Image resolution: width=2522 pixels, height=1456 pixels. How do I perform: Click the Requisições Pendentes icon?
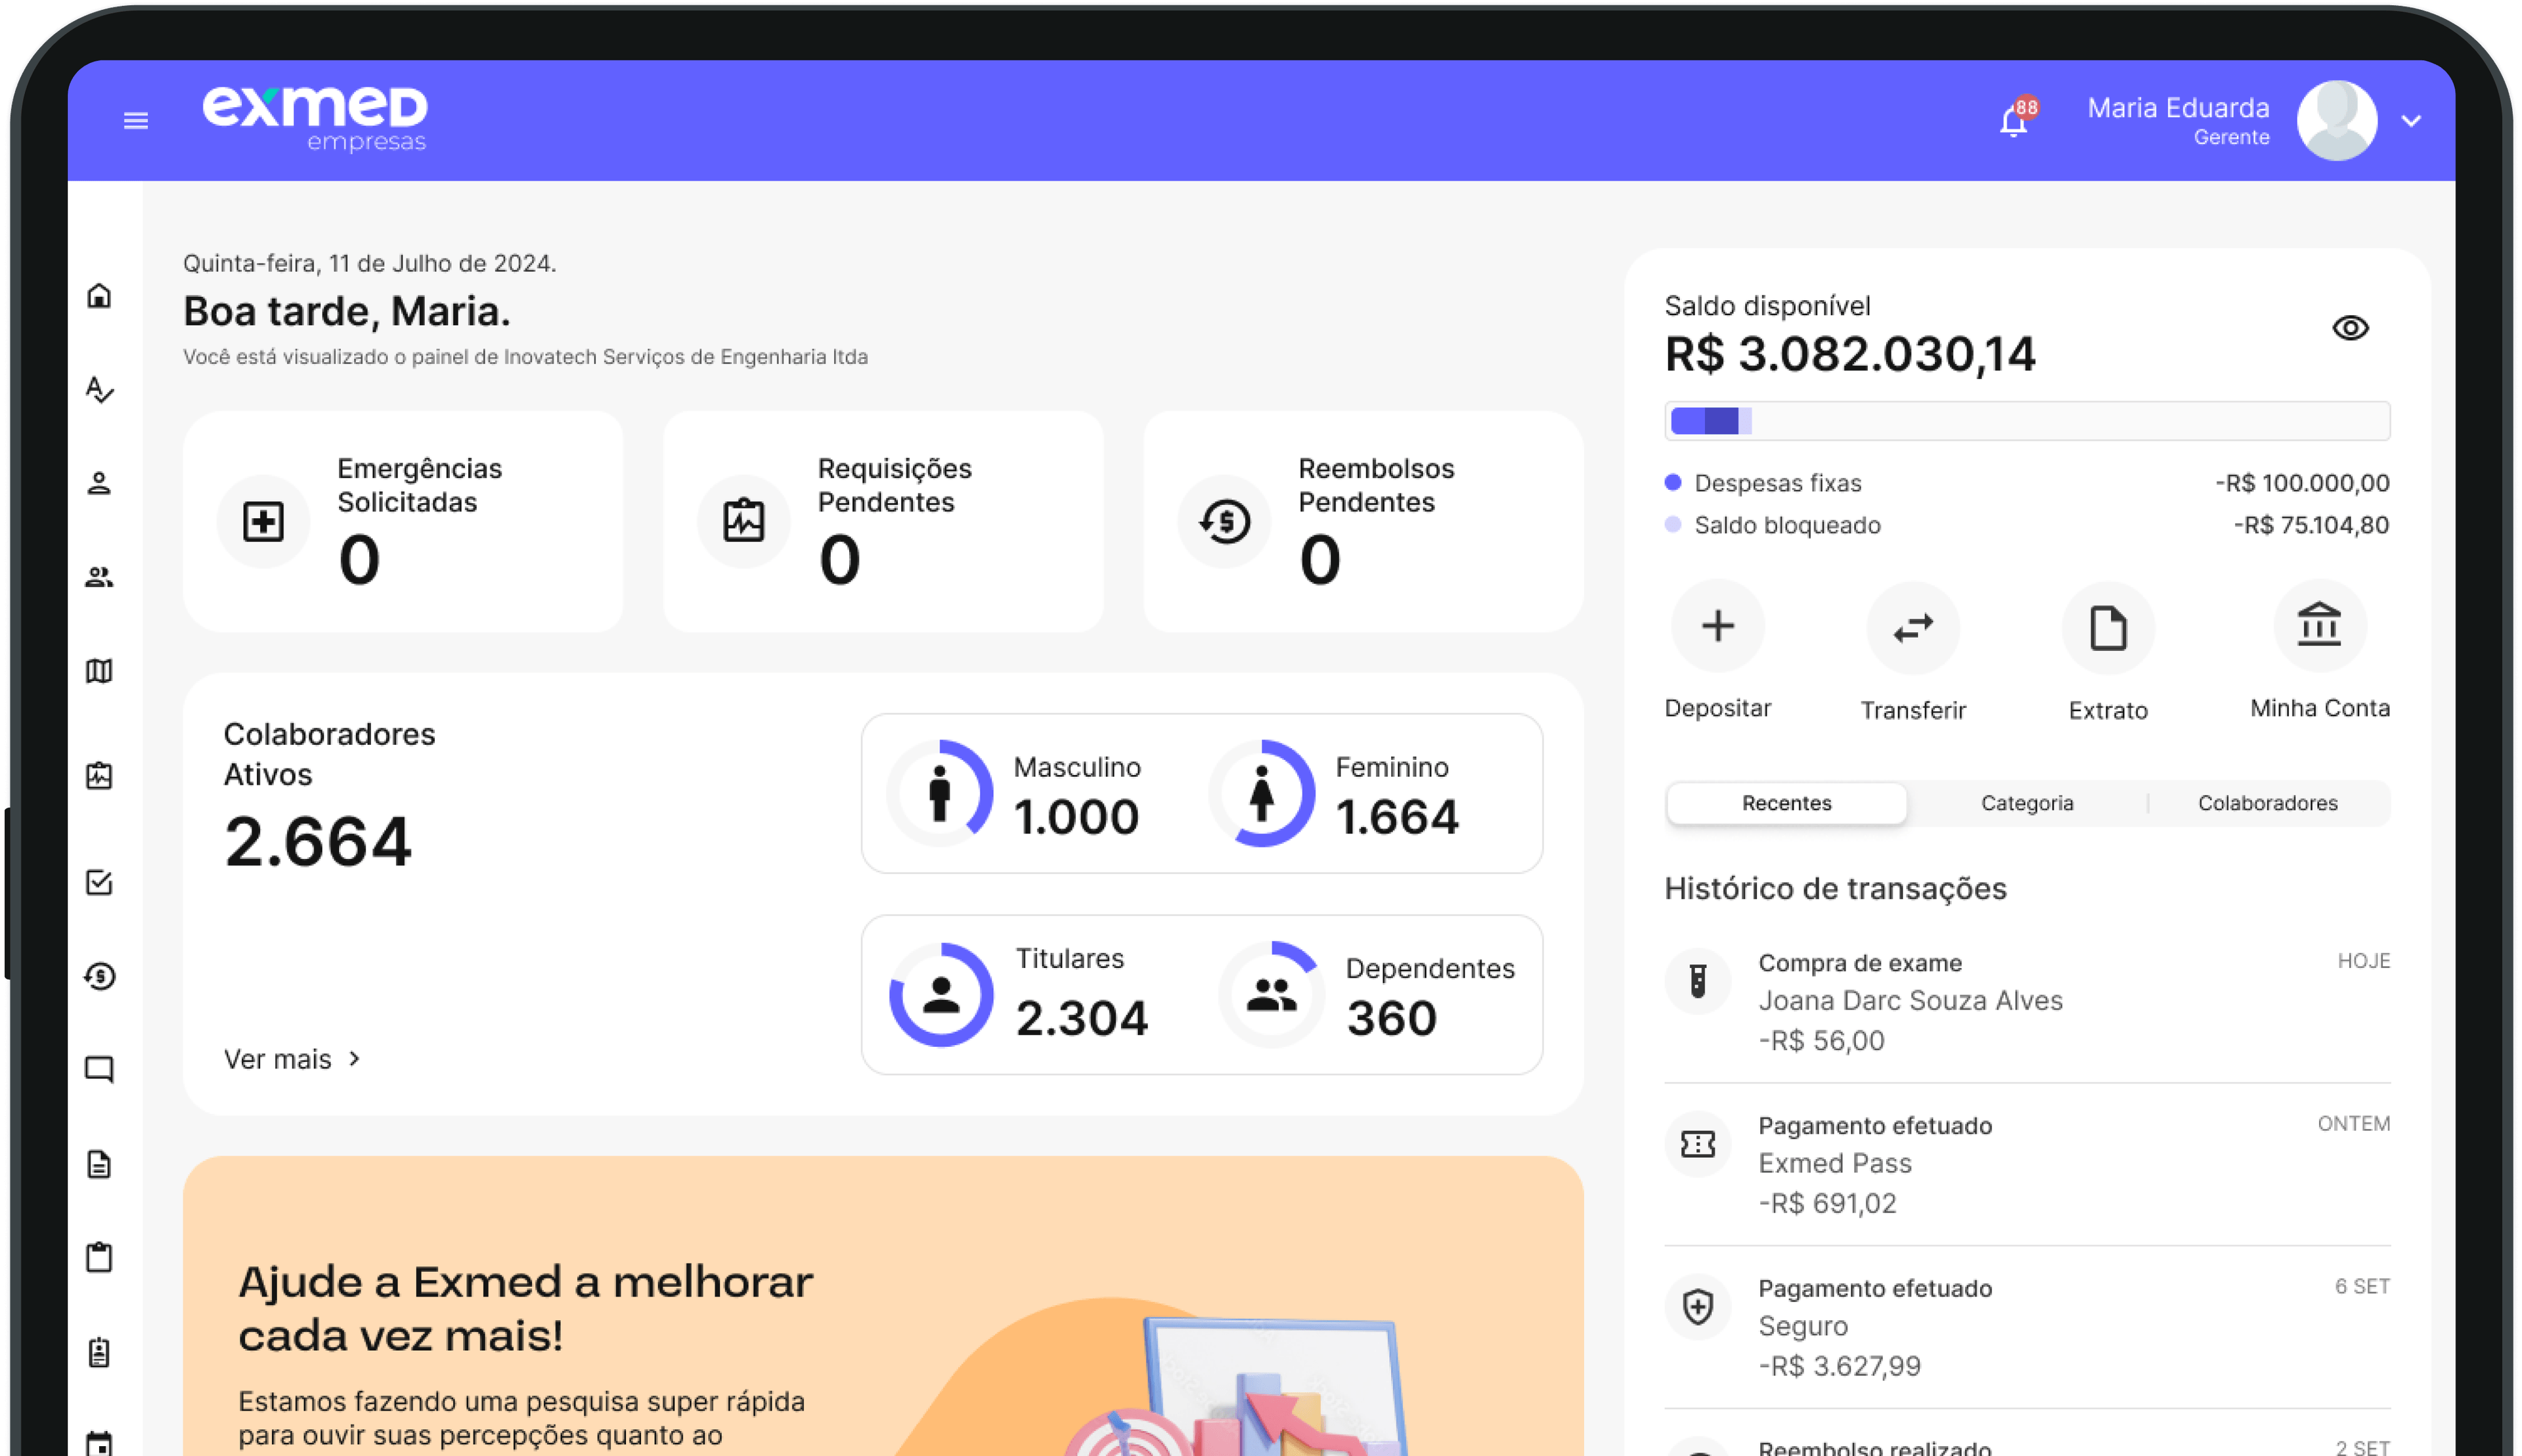[744, 521]
